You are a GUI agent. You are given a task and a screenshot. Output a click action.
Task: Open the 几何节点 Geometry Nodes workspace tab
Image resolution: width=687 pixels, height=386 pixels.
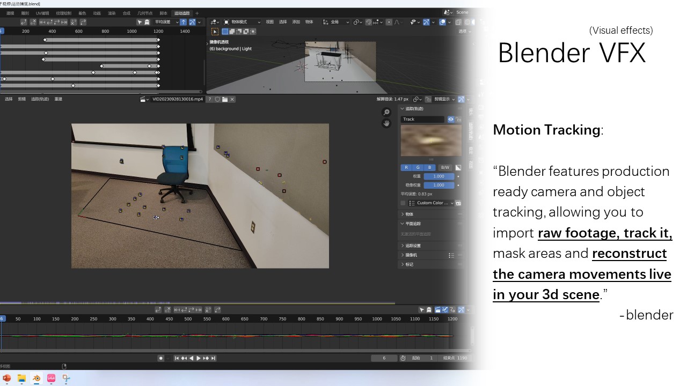point(145,13)
